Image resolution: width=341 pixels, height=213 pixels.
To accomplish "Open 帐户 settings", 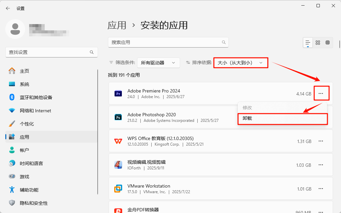I will point(51,150).
